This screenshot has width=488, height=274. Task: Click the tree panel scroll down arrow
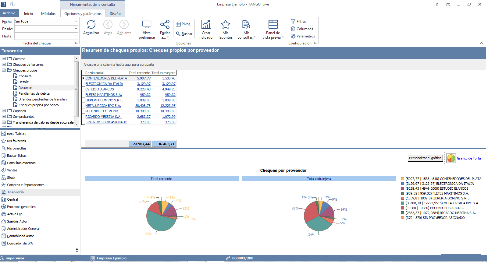point(77,124)
